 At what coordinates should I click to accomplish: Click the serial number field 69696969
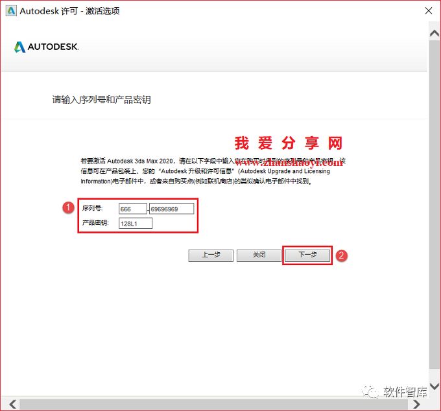coord(172,209)
